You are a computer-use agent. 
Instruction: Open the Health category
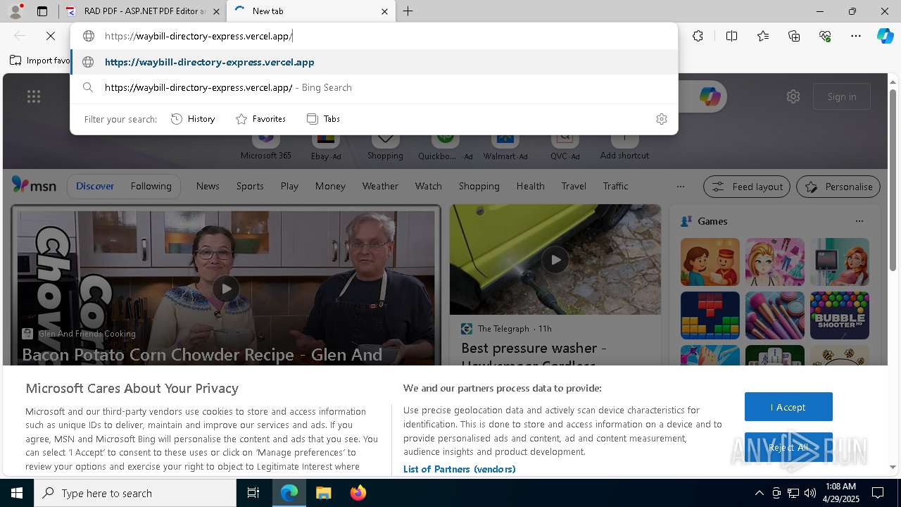coord(530,186)
